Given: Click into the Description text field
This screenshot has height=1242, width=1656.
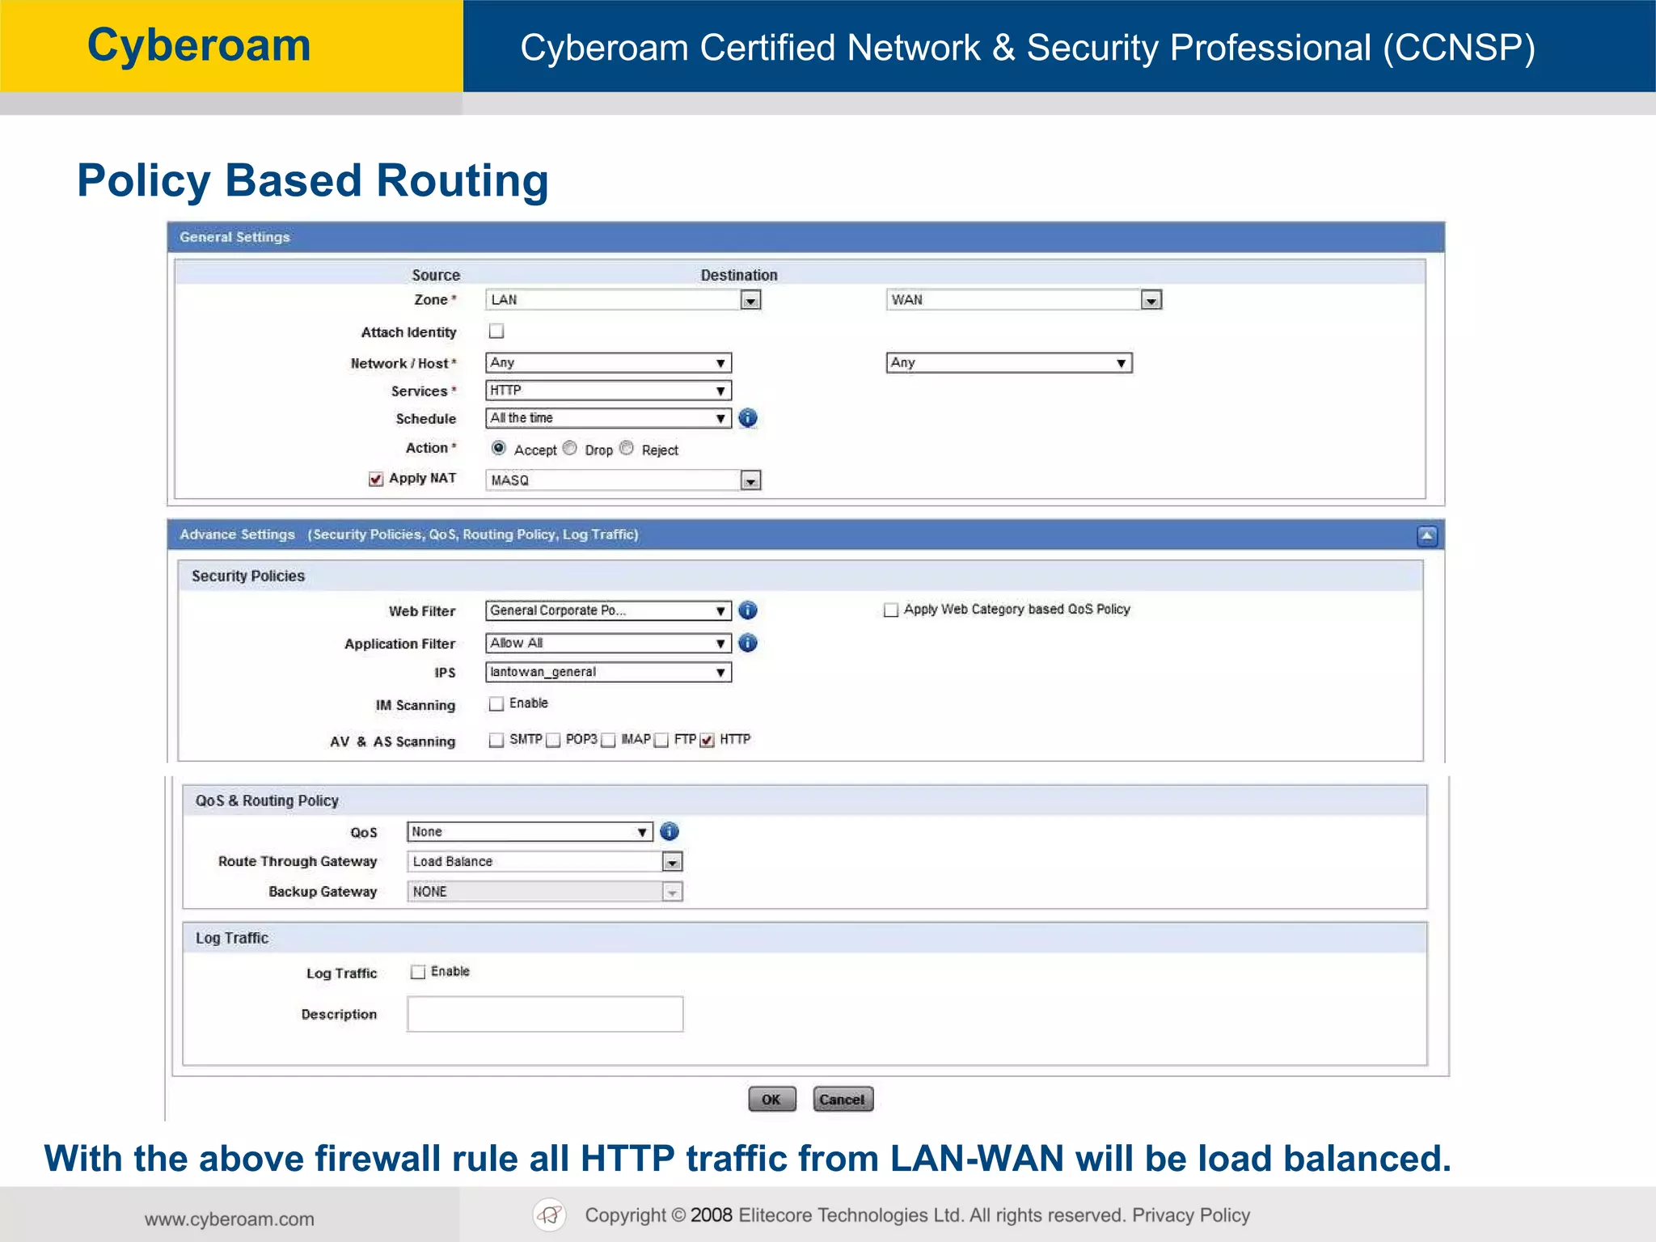Looking at the screenshot, I should [x=545, y=1014].
